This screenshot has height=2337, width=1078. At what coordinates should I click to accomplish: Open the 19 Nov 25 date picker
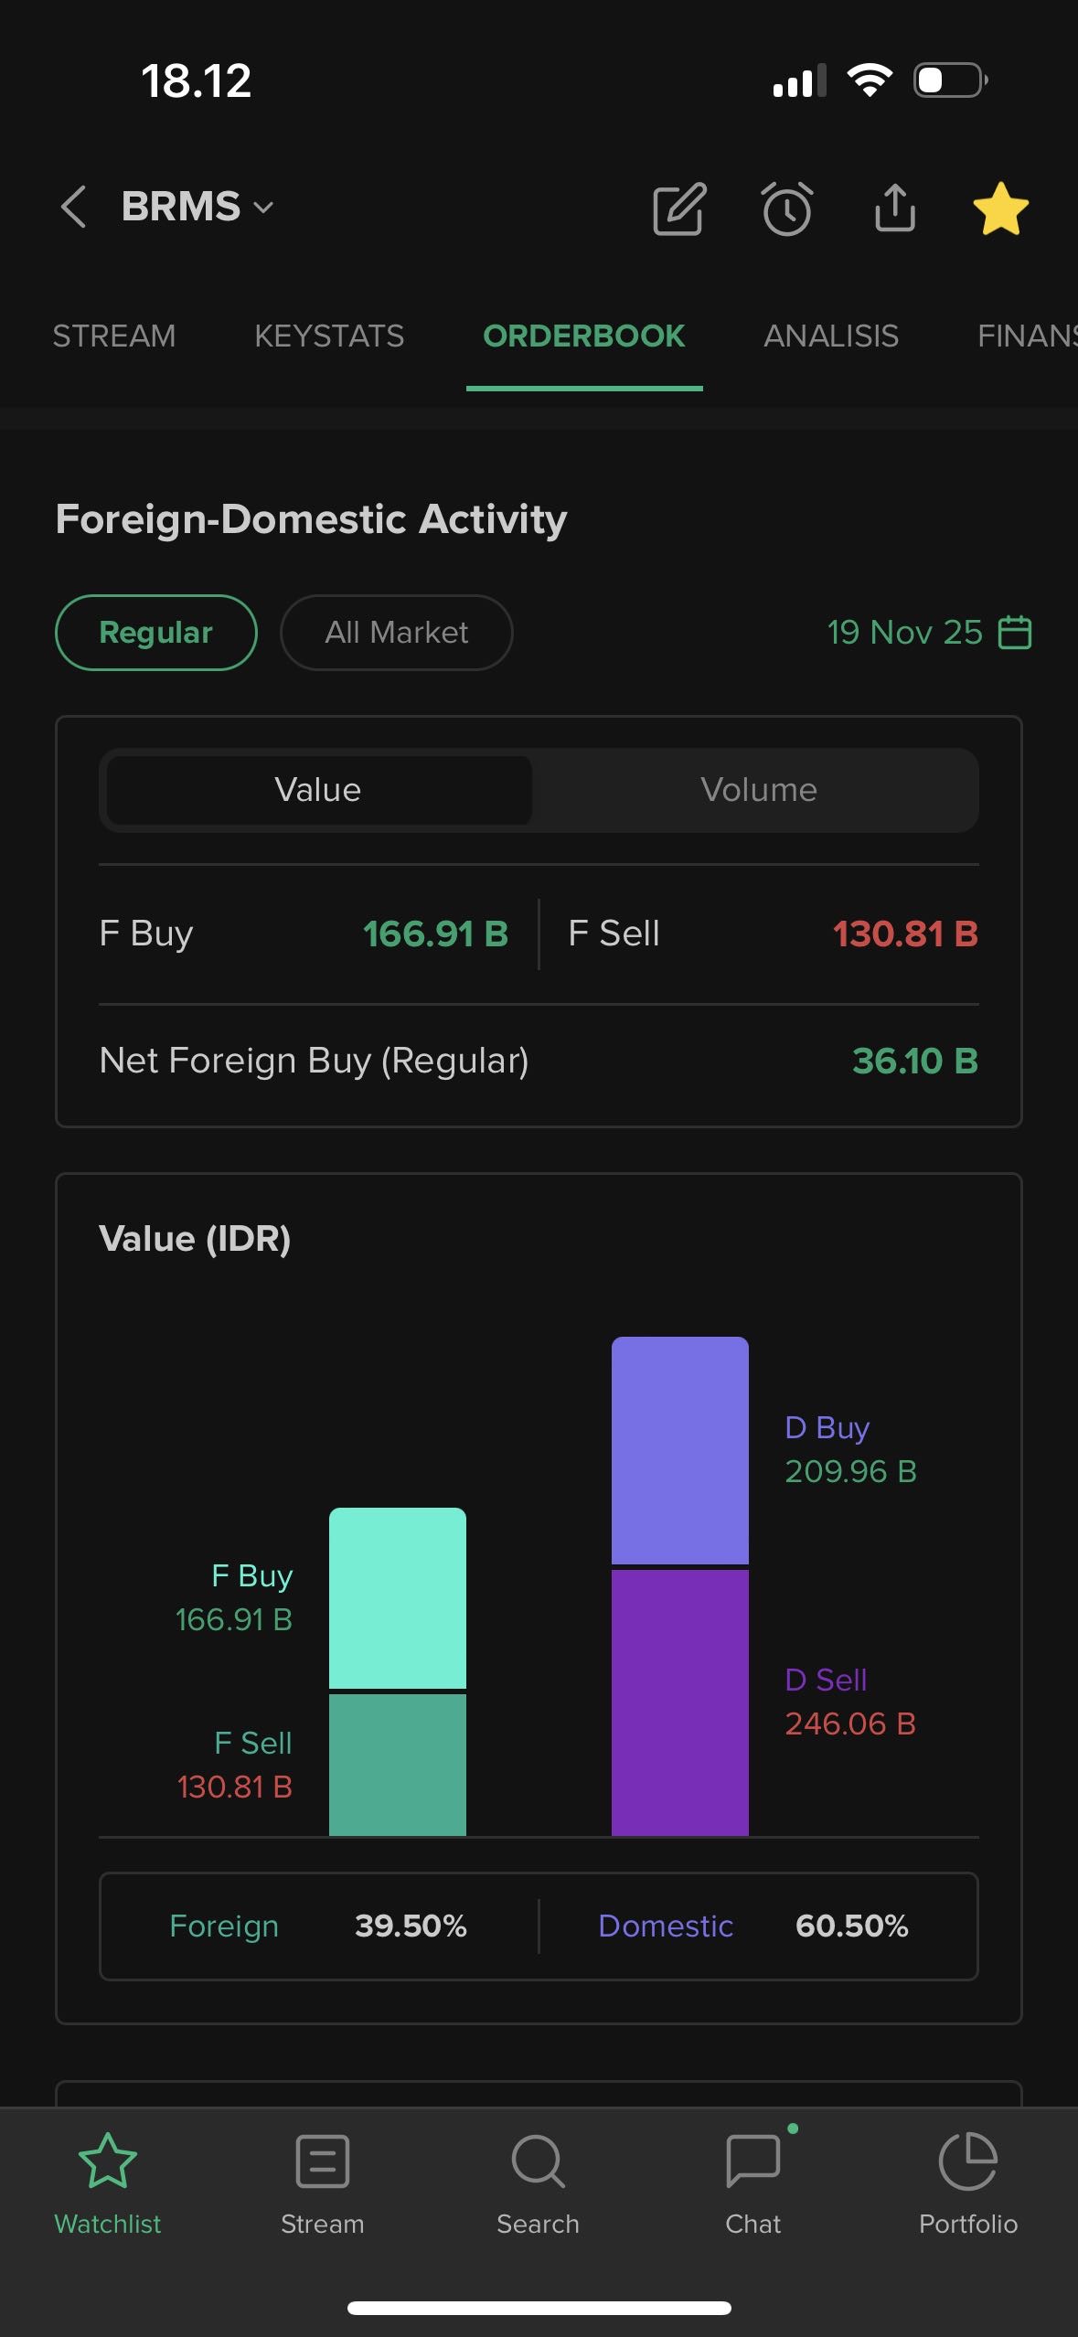point(928,633)
